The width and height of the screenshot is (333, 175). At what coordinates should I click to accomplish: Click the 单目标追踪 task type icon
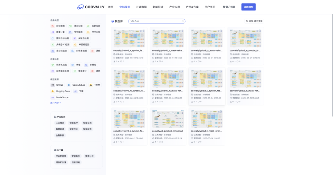(75, 45)
